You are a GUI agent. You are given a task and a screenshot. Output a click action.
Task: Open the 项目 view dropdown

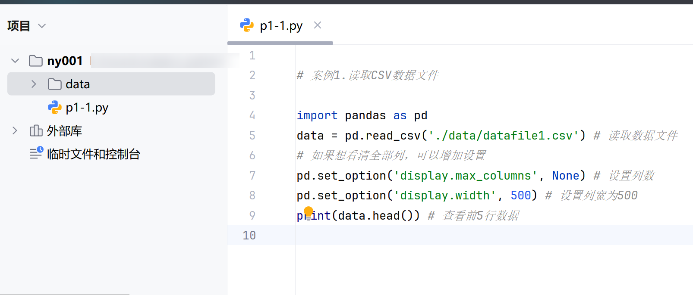[42, 26]
